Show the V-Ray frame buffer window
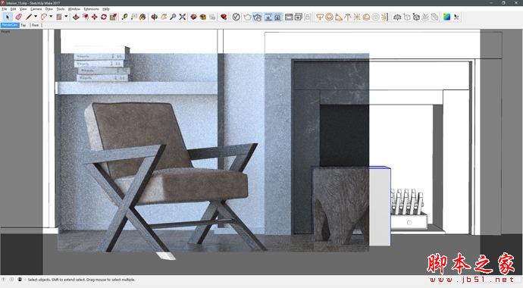The height and width of the screenshot is (288, 523). [x=289, y=17]
